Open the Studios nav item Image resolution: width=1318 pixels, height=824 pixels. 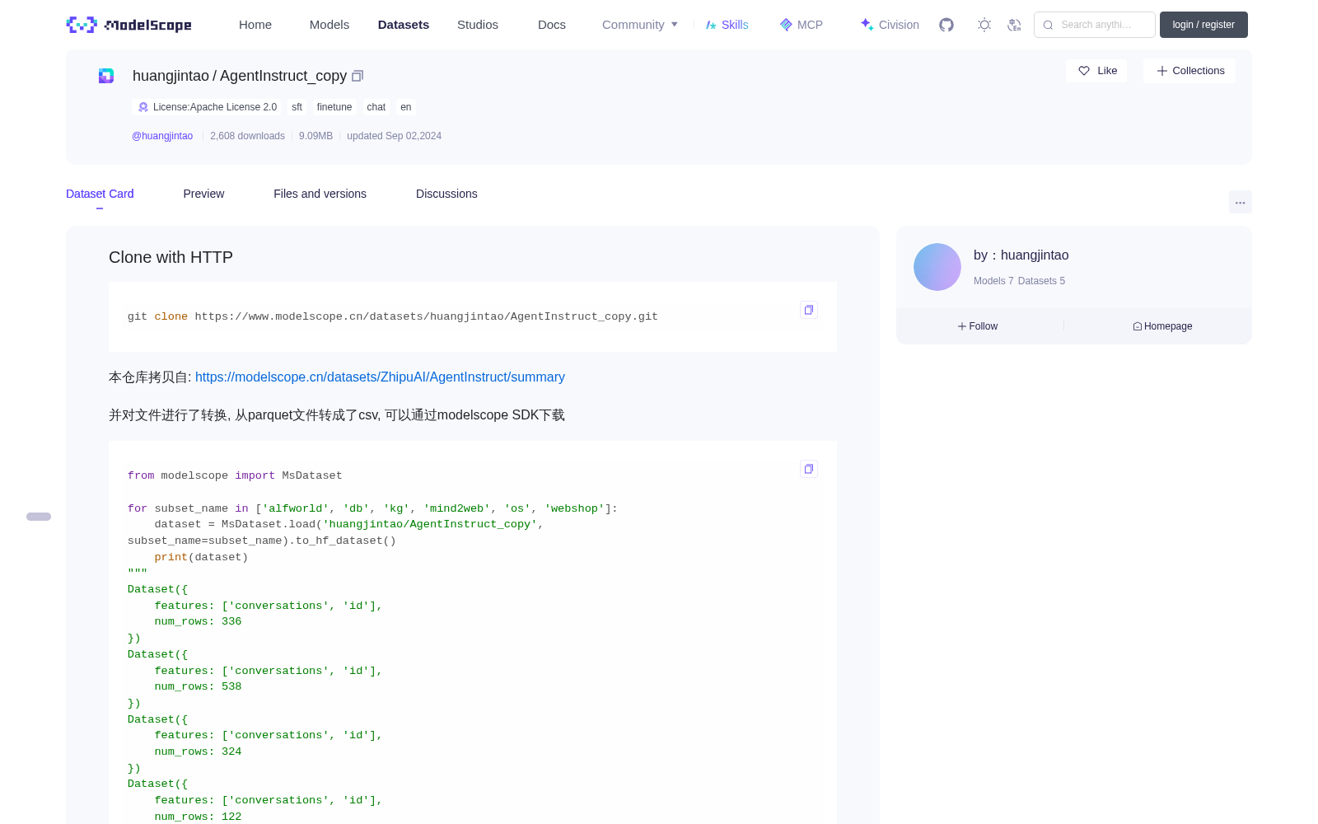point(478,25)
